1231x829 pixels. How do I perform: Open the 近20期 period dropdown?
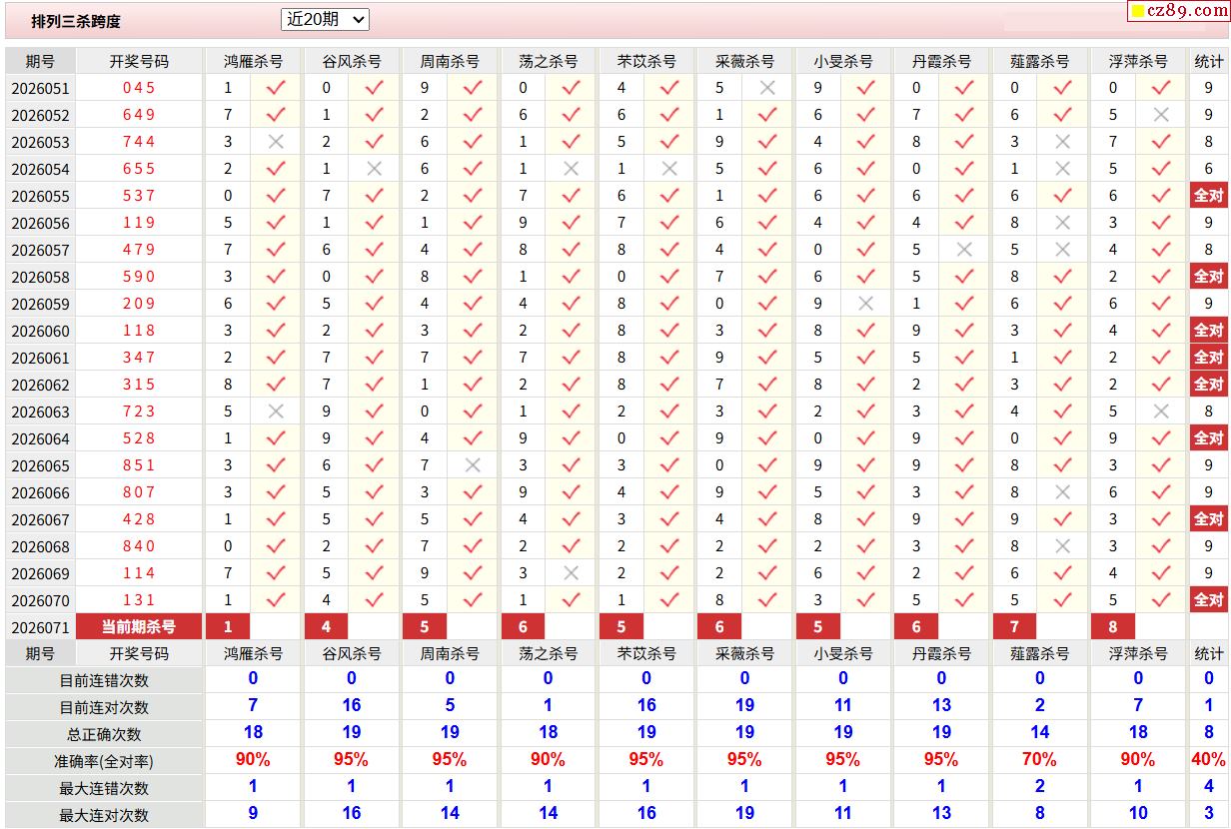[326, 19]
